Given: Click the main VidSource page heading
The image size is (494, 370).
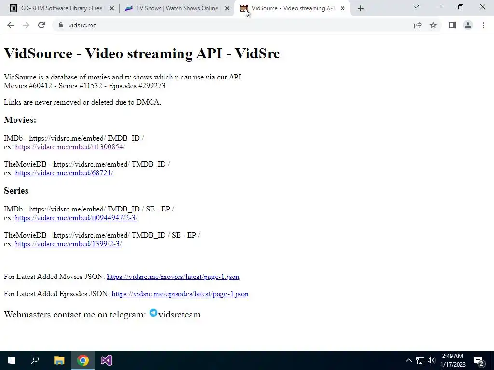Looking at the screenshot, I should [x=142, y=53].
